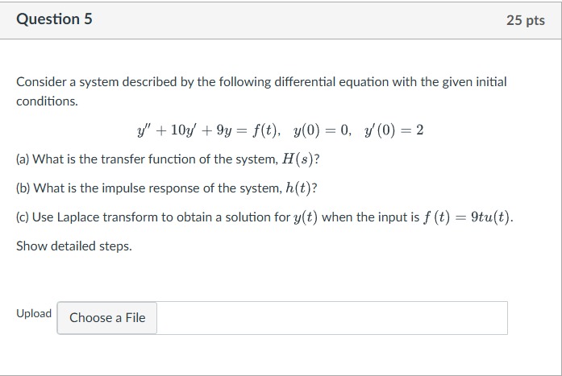Click the 25 pts score label

(x=526, y=20)
